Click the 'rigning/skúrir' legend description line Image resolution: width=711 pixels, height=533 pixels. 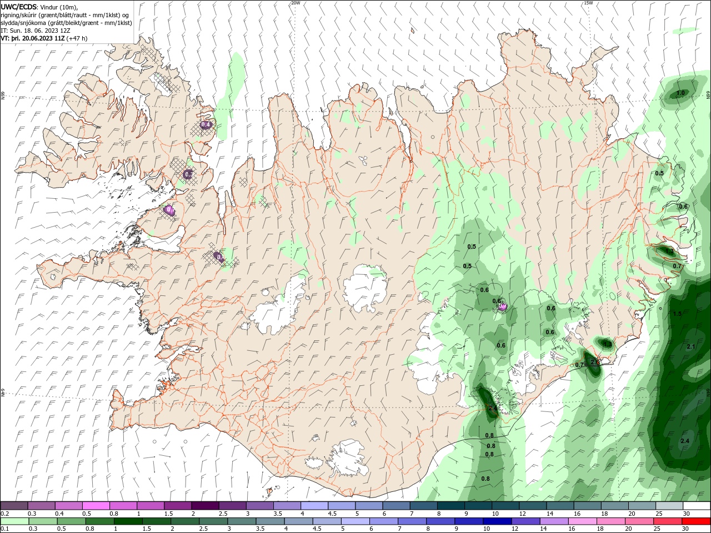click(65, 15)
